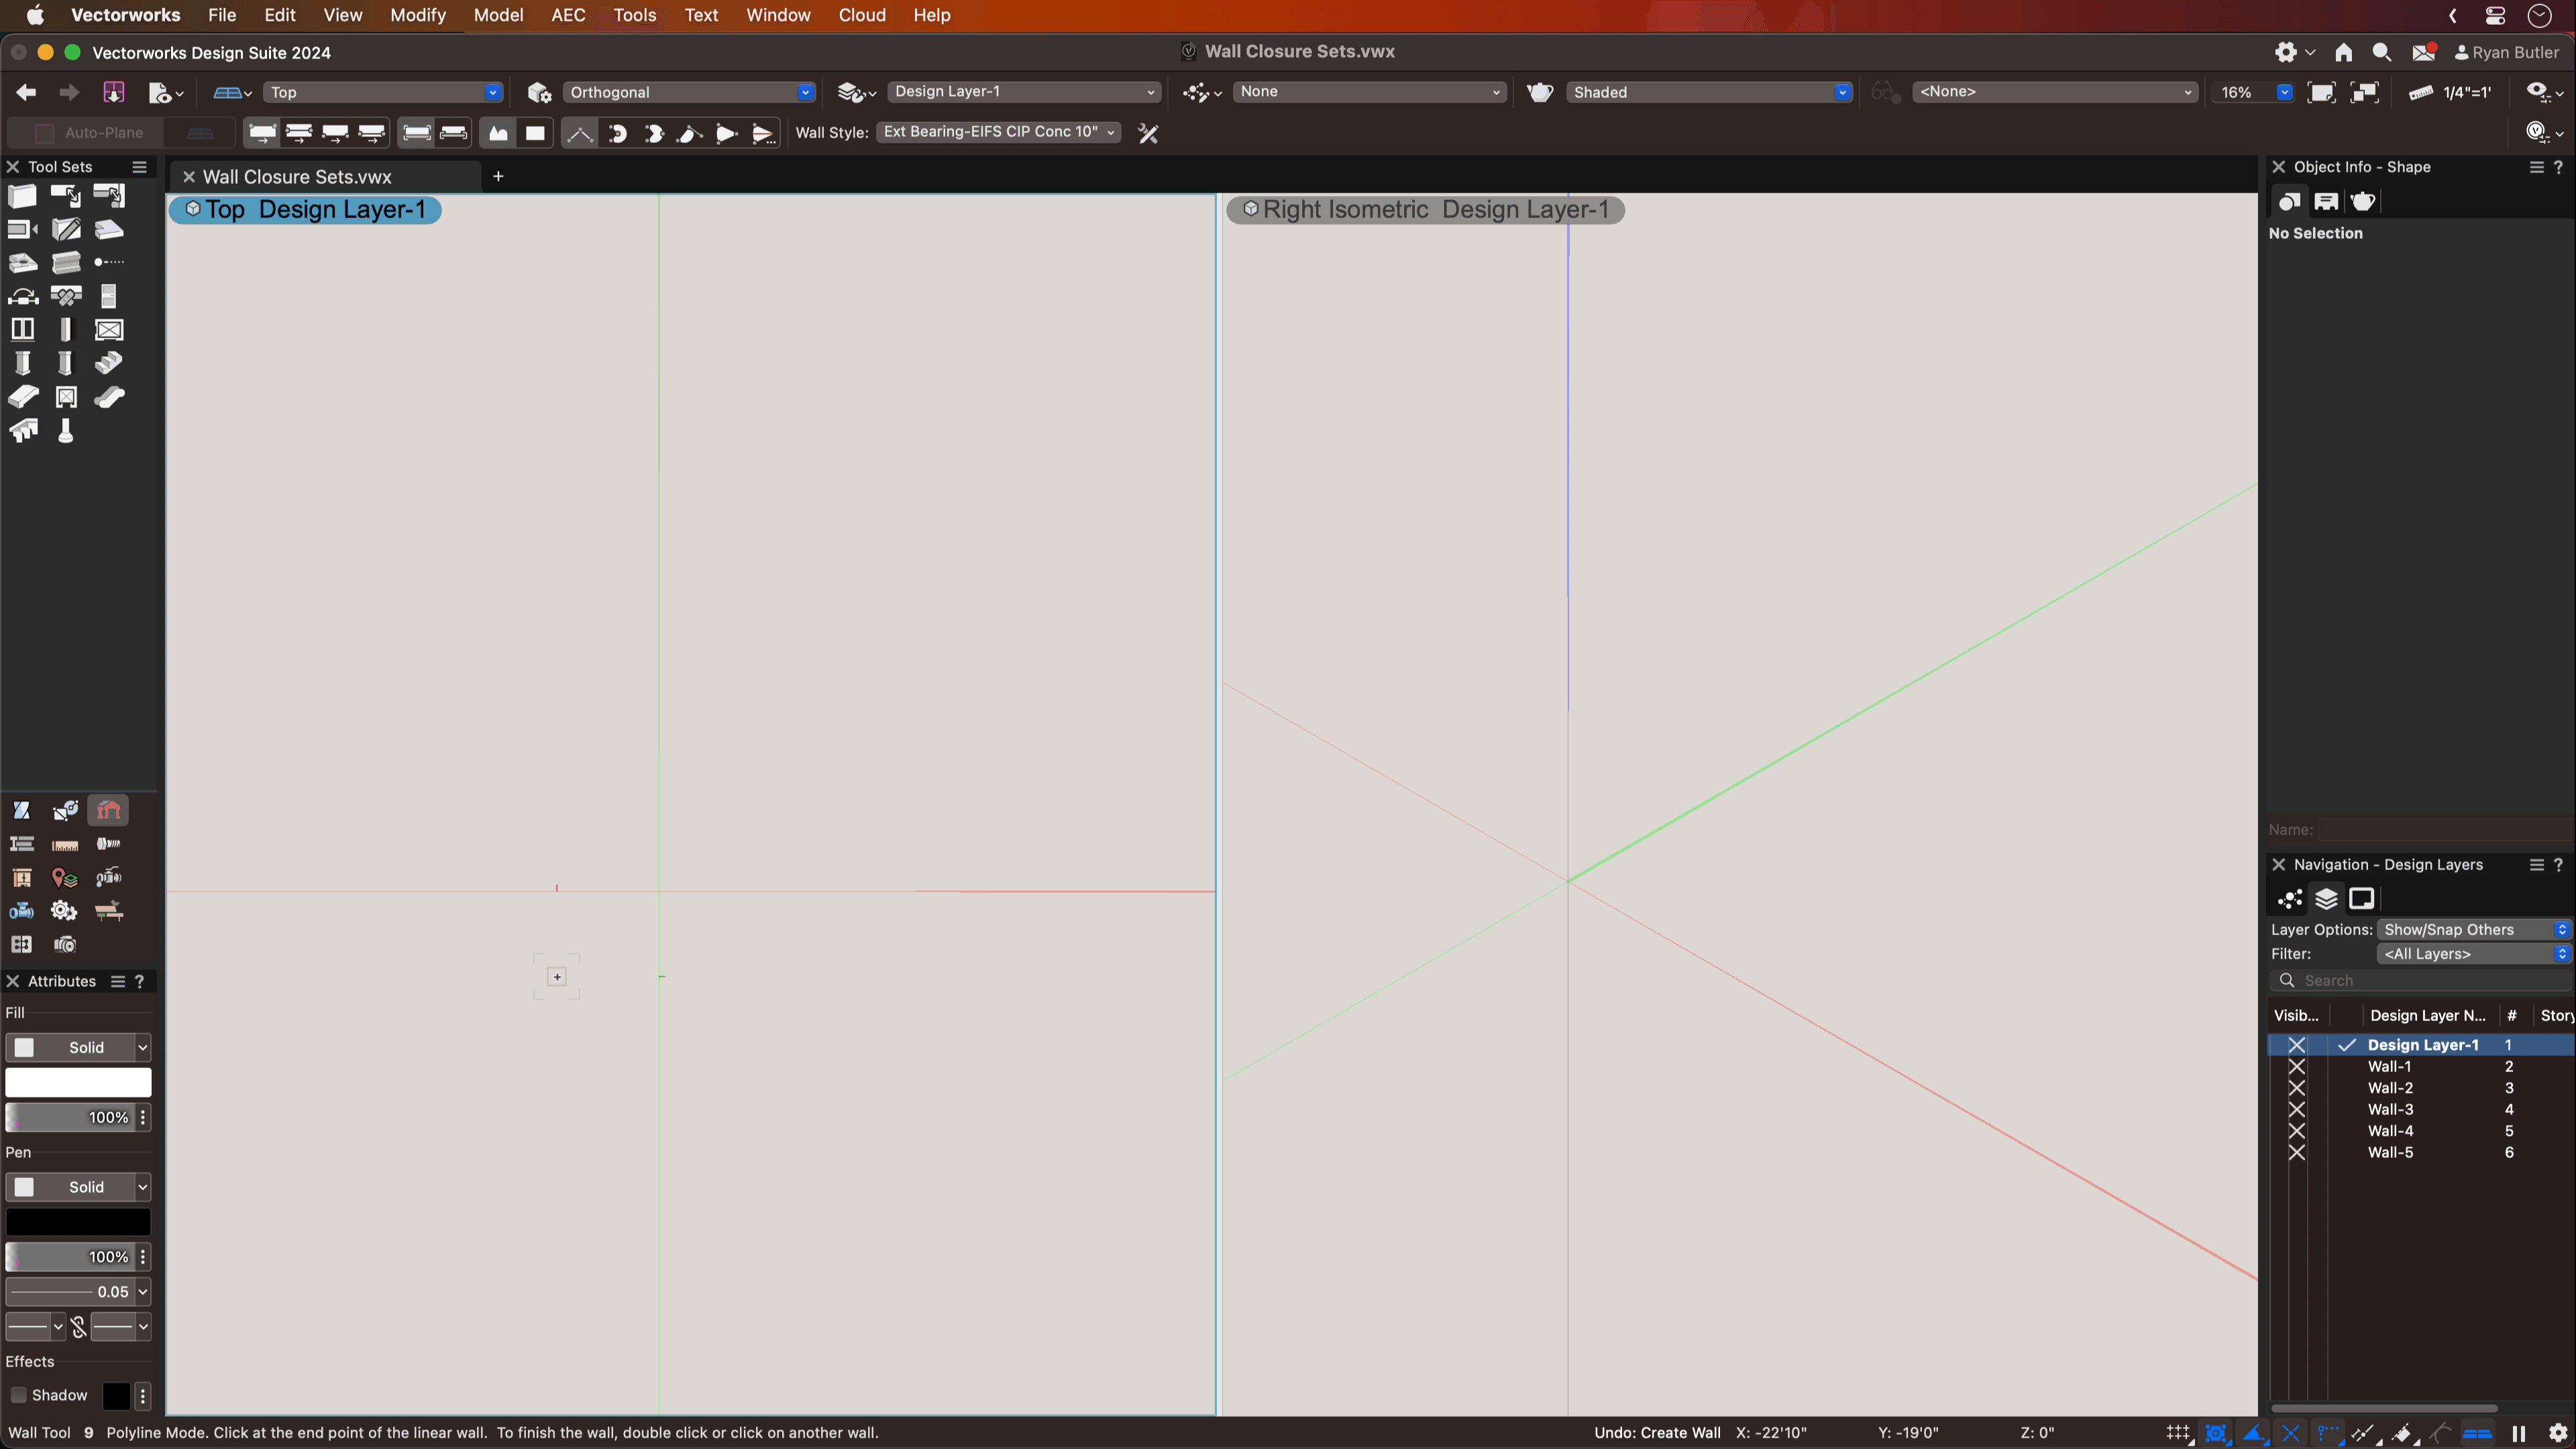The image size is (2576, 1449).
Task: Toggle Smart Points snapping
Action: (2329, 1433)
